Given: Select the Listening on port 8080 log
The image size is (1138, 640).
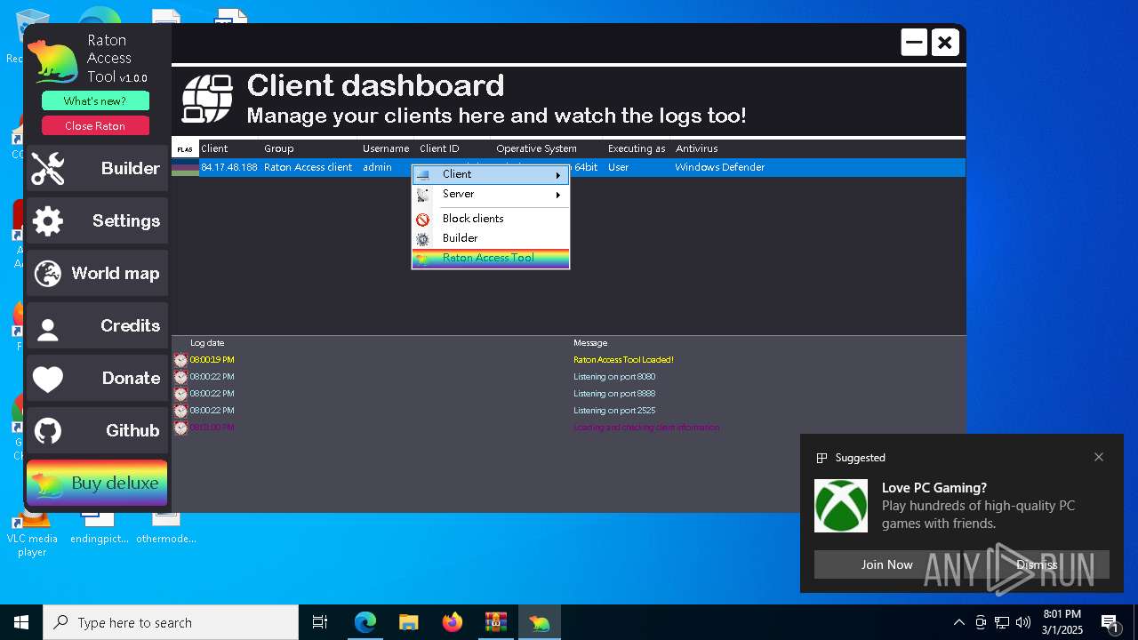Looking at the screenshot, I should click(614, 377).
